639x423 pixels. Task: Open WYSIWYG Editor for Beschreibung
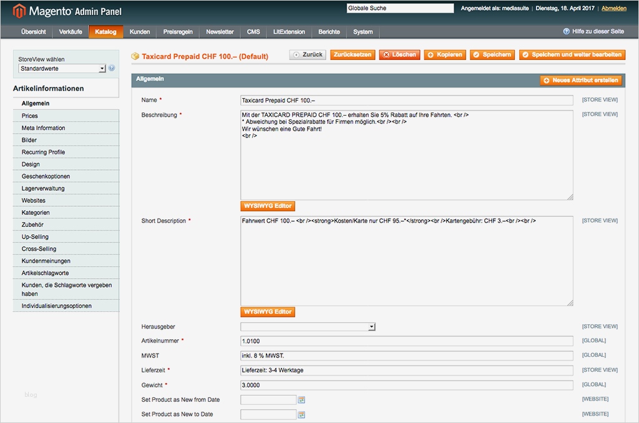[268, 206]
